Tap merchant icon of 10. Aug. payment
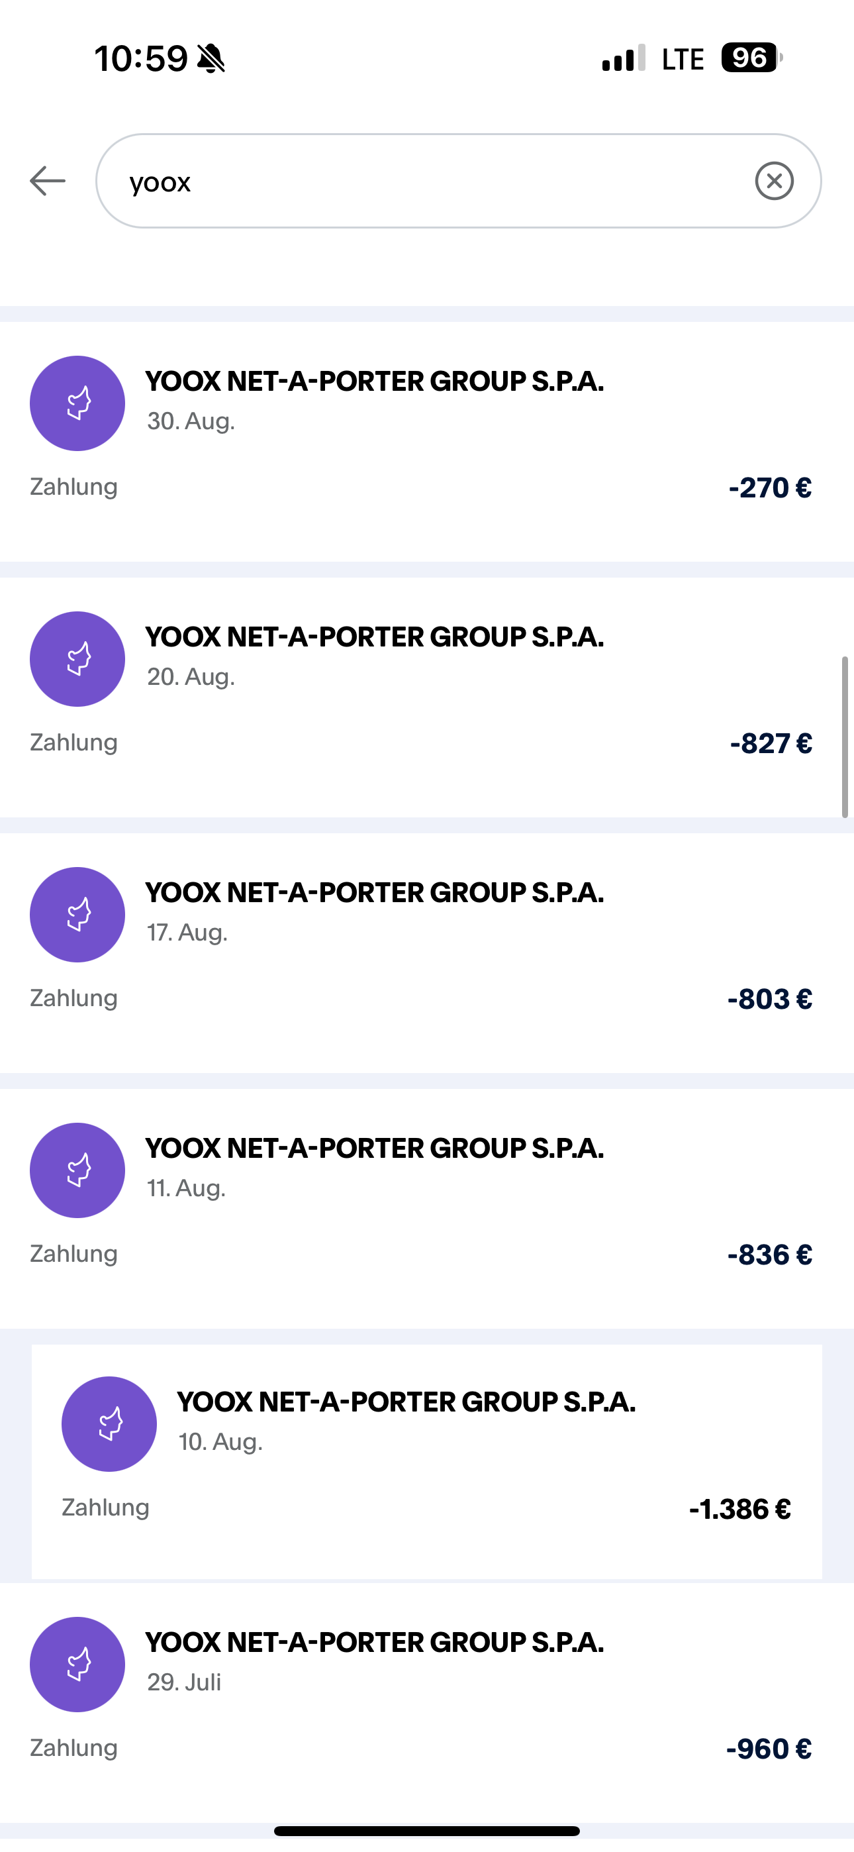This screenshot has width=854, height=1852. click(x=109, y=1423)
